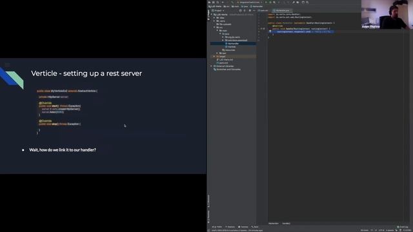Collapse the java folder arrow
The width and height of the screenshot is (413, 232).
click(x=220, y=34)
